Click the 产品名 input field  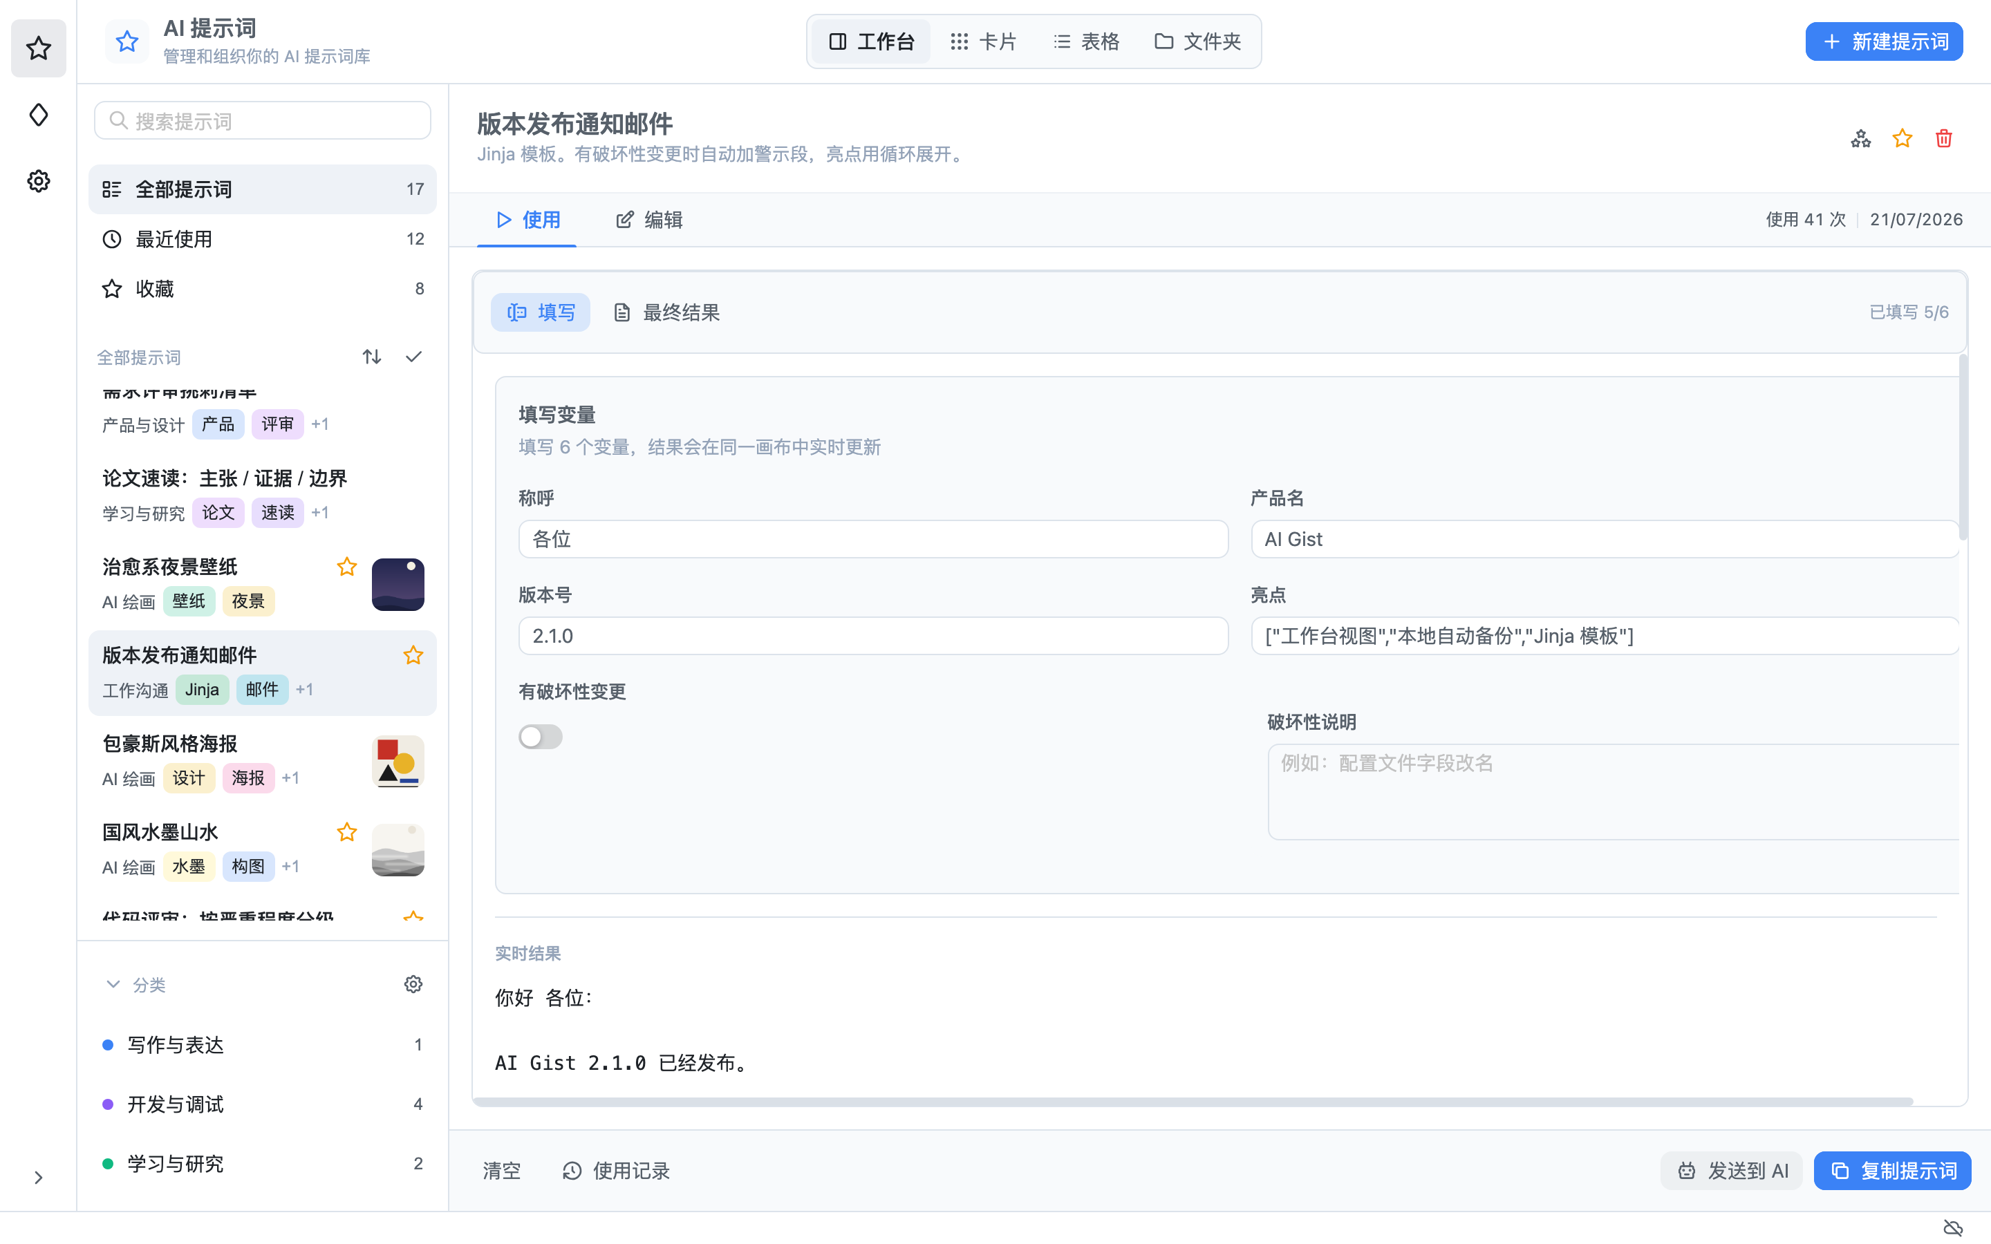(1605, 539)
